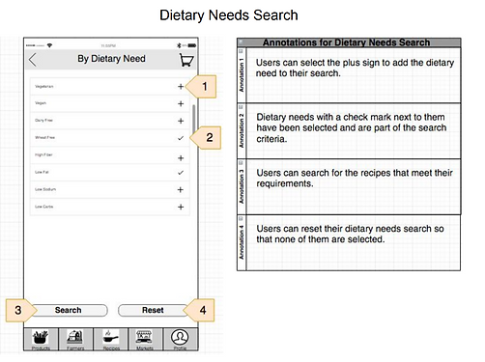Viewport: 485px width, 362px height.
Task: Tap the back arrow in header
Action: pos(33,60)
